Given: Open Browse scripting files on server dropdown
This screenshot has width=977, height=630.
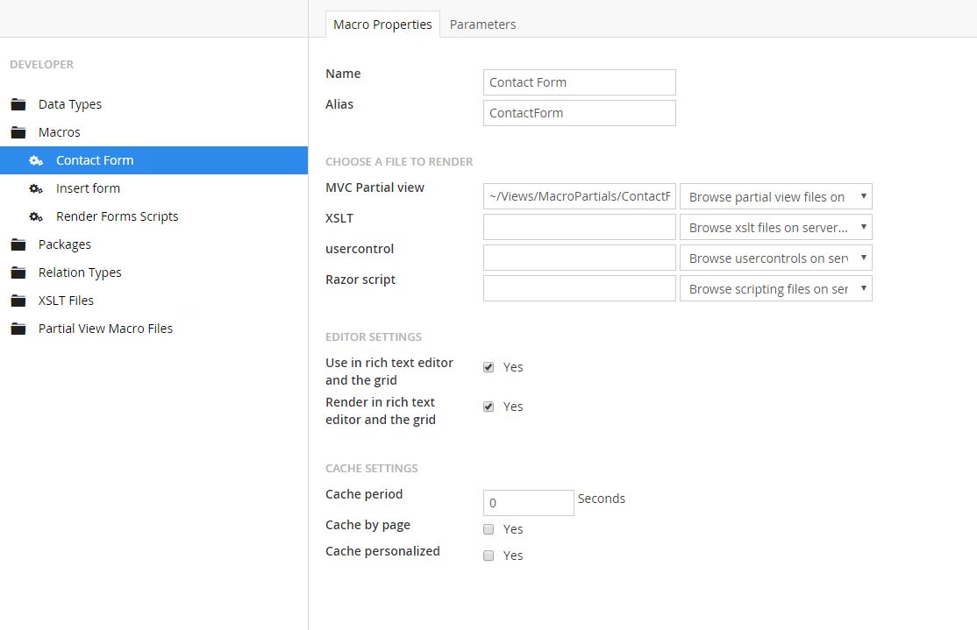Looking at the screenshot, I should [775, 289].
